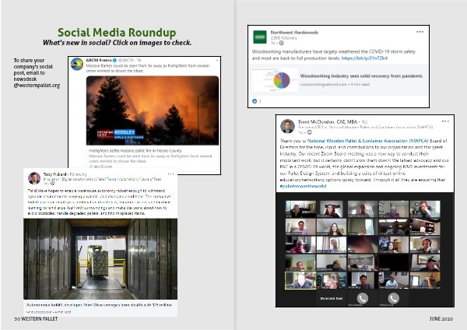Click the like reaction icon under Northwest Hardwoods post

[x=254, y=101]
